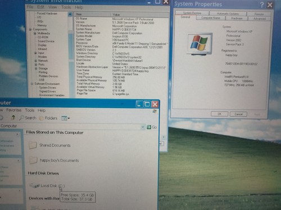Image resolution: width=281 pixels, height=210 pixels.
Task: Switch to the Hardware tab in System Properties
Action: 237,18
